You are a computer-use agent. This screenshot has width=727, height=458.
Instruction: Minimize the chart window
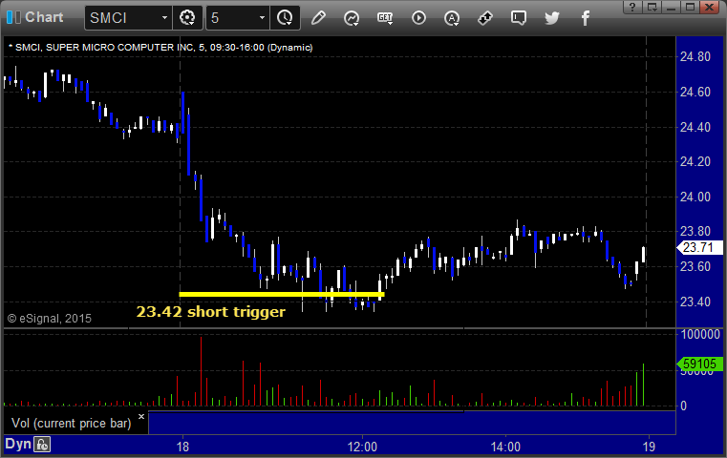671,7
